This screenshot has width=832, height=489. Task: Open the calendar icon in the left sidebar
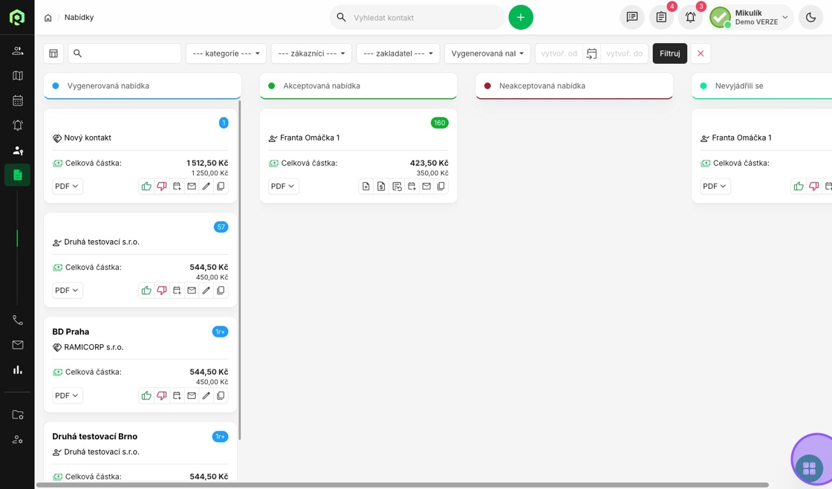point(18,100)
